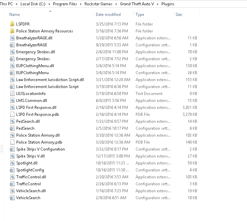247x221 pixels.
Task: Expand the arrow after Program Files
Action: tap(81, 4)
